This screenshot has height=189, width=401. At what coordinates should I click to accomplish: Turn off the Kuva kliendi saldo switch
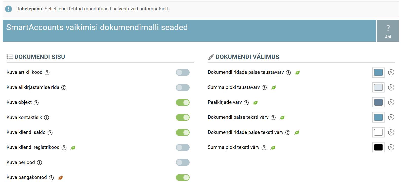[x=183, y=132]
